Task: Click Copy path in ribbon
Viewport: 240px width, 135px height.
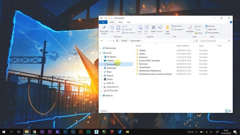Action: tap(127, 29)
